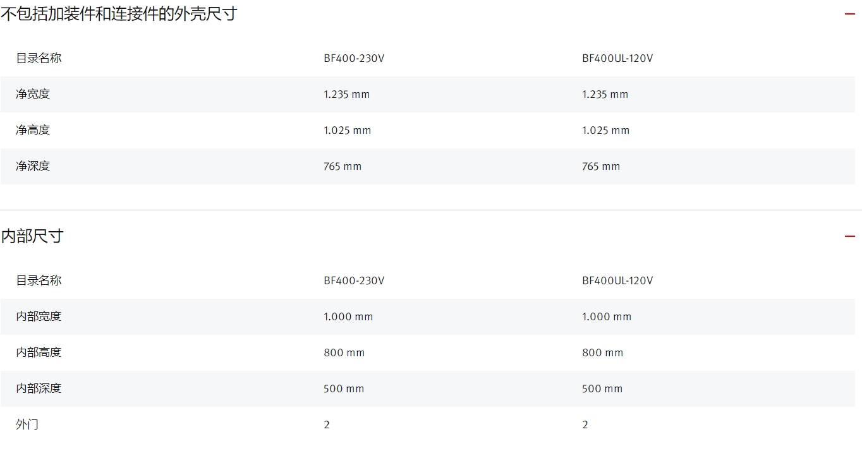This screenshot has height=451, width=862.
Task: Collapse the 内部尺寸 section minus icon
Action: click(x=849, y=236)
